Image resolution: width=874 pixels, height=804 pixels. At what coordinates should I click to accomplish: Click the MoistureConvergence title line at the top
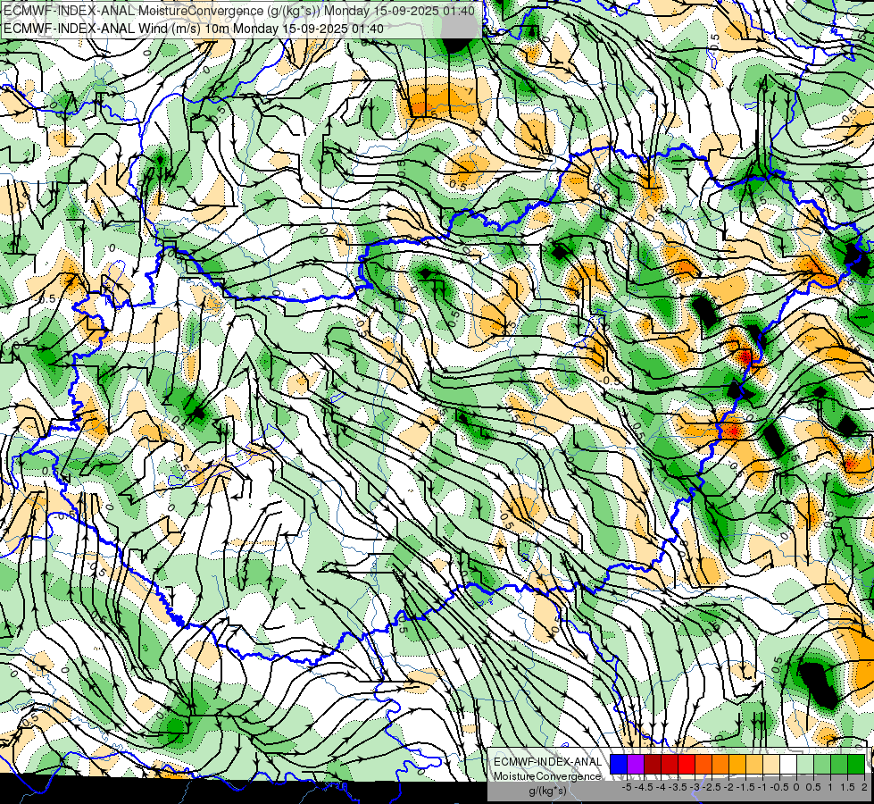pos(239,11)
